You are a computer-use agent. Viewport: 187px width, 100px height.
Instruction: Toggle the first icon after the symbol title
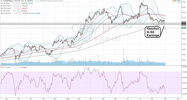pyautogui.click(x=36, y=1)
